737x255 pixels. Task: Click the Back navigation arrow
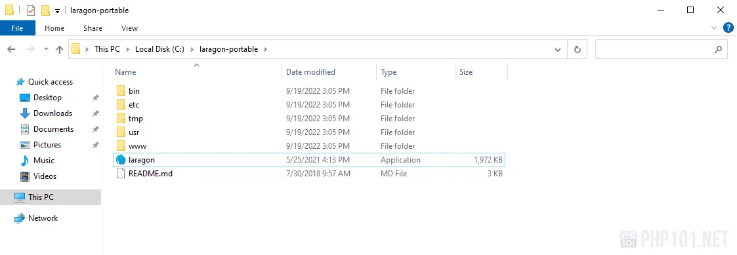click(11, 49)
